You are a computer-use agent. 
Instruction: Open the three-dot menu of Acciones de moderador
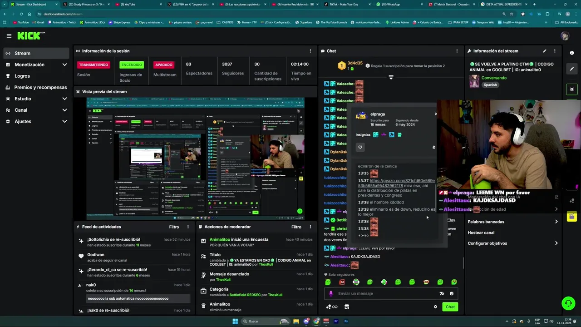(310, 227)
